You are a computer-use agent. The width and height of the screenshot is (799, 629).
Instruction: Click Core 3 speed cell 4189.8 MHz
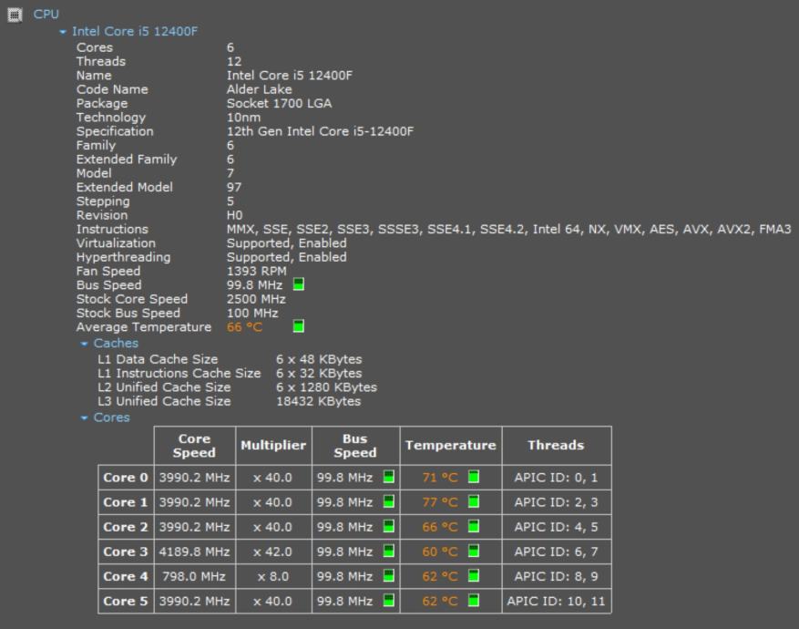click(194, 552)
